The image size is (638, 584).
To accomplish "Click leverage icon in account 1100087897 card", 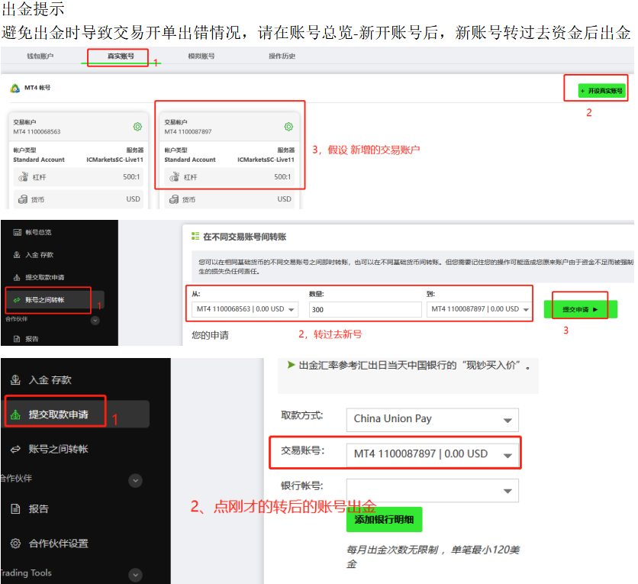I will (x=174, y=176).
